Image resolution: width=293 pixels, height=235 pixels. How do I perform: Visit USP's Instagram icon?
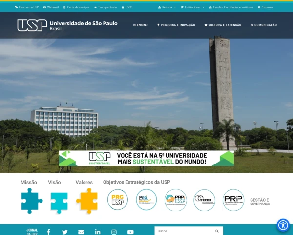point(114,232)
